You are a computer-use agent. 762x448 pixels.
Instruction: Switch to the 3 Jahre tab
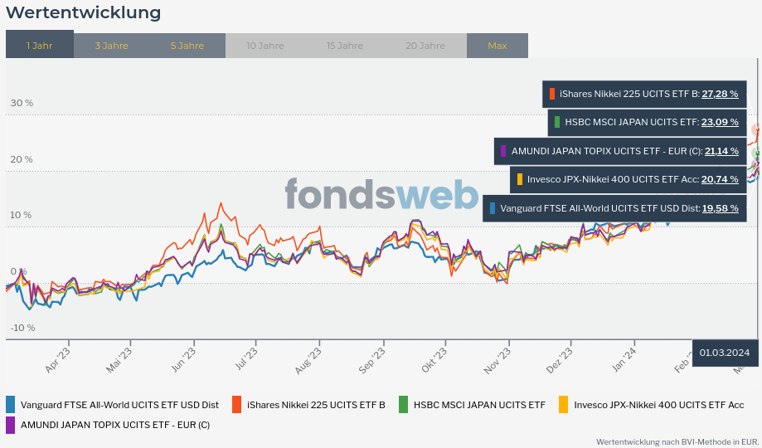point(111,46)
